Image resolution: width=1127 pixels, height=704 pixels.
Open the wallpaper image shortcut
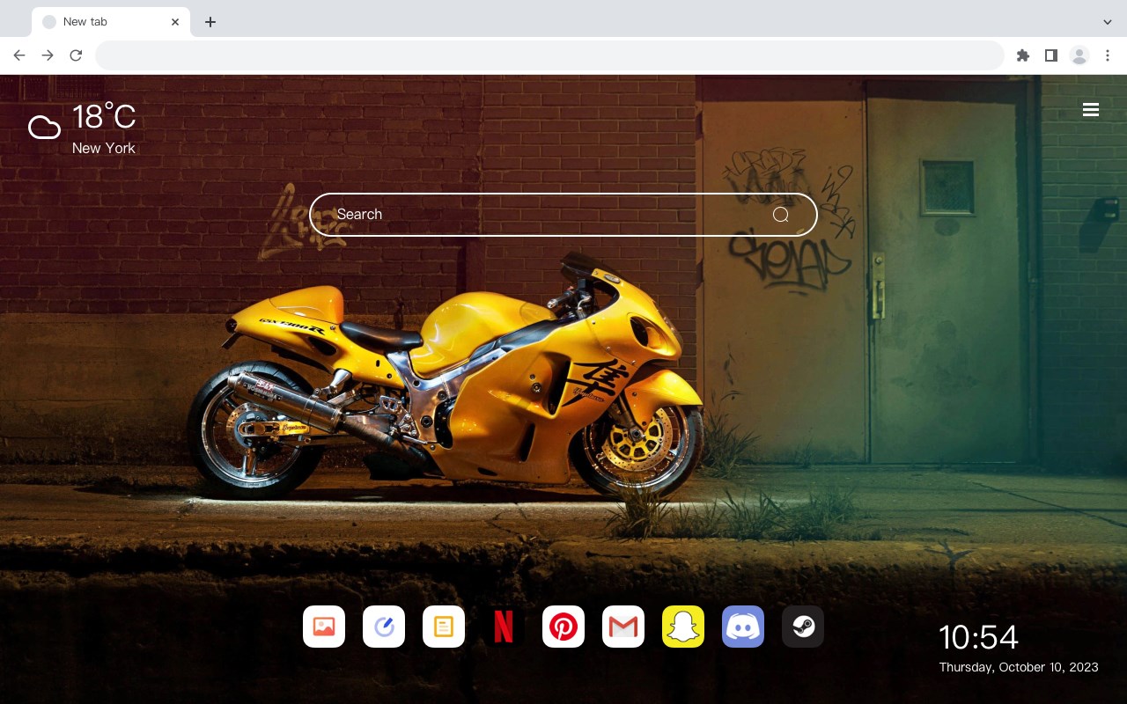(x=324, y=627)
